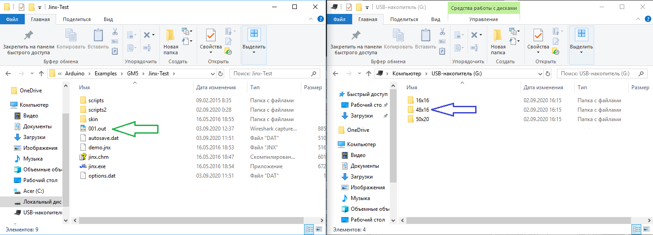
Task: Go up one level in USB-накопитель window
Action: click(x=369, y=73)
